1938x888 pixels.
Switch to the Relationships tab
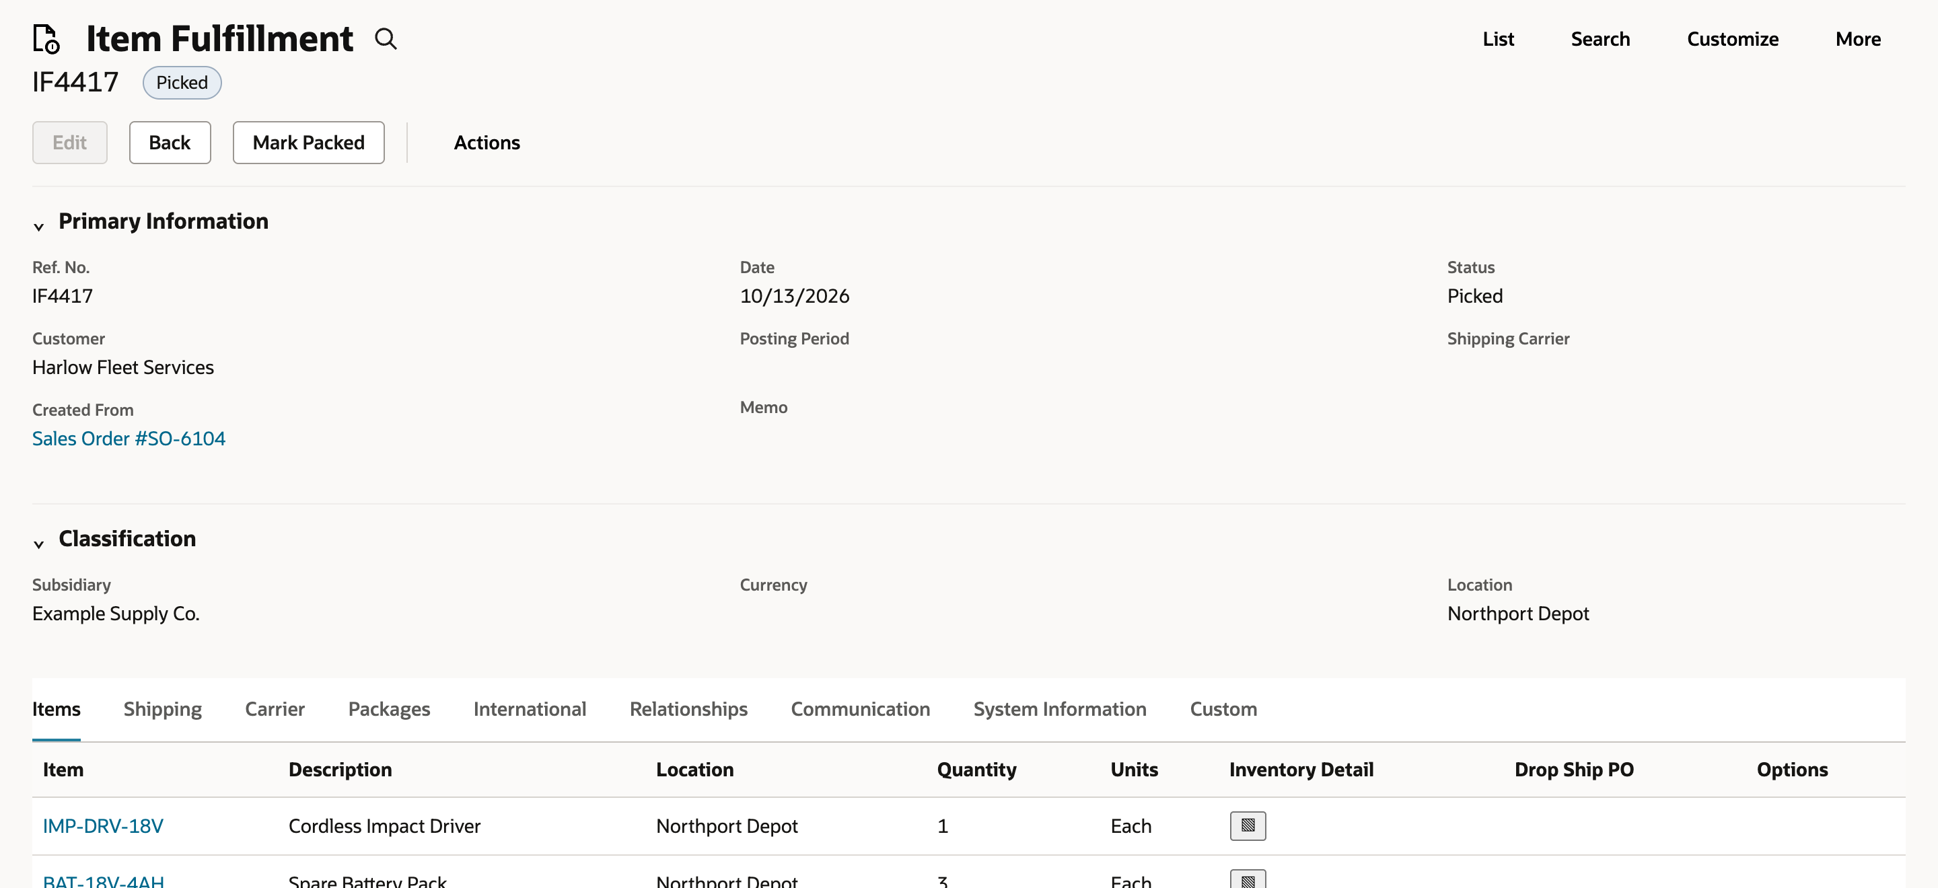(x=688, y=708)
